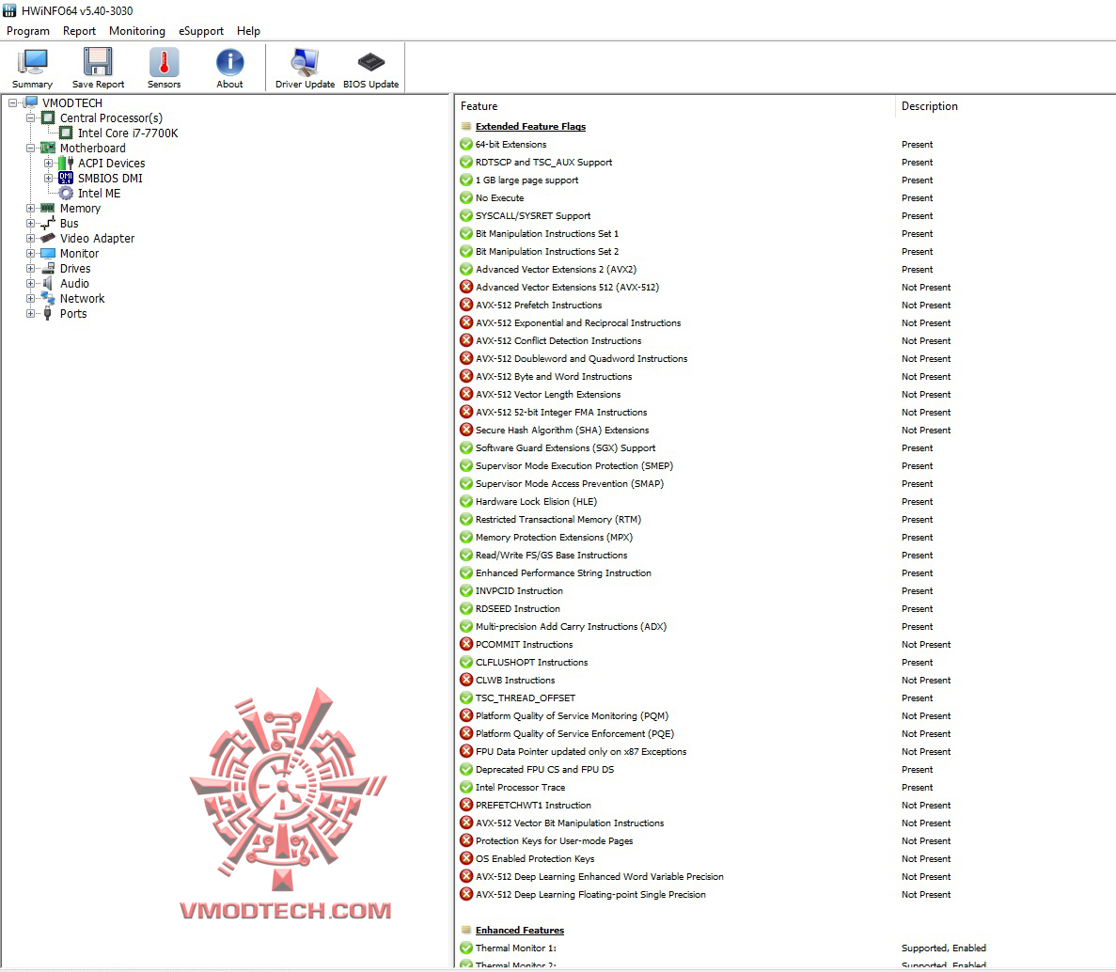Screen dimensions: 1116x972
Task: Collapse the Motherboard branch
Action: click(x=31, y=148)
